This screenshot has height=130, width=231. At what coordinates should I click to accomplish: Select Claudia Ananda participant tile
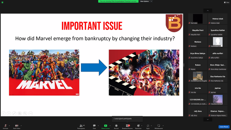[x=218, y=100]
